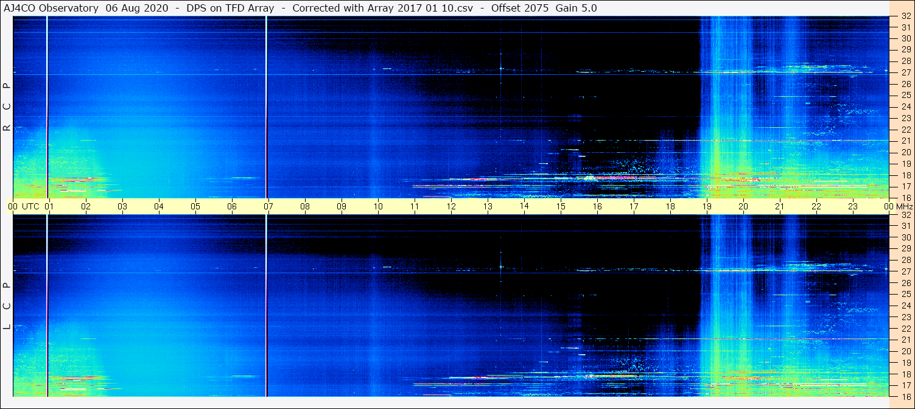The width and height of the screenshot is (915, 409).
Task: Click the "25" MHz label on RCP scale
Action: (x=905, y=96)
